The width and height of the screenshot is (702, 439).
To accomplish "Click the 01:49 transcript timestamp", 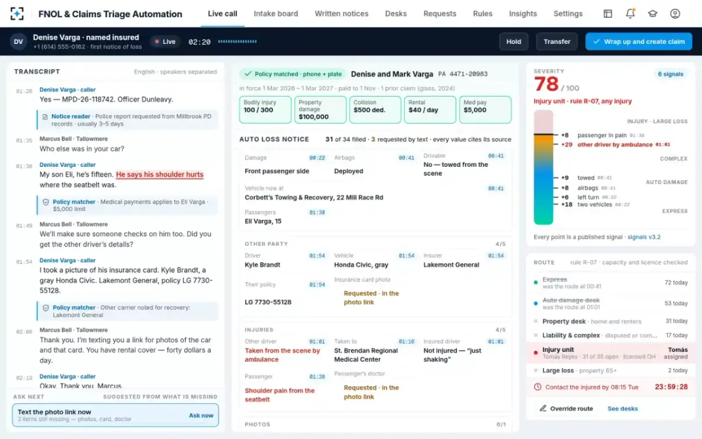I will click(x=24, y=226).
